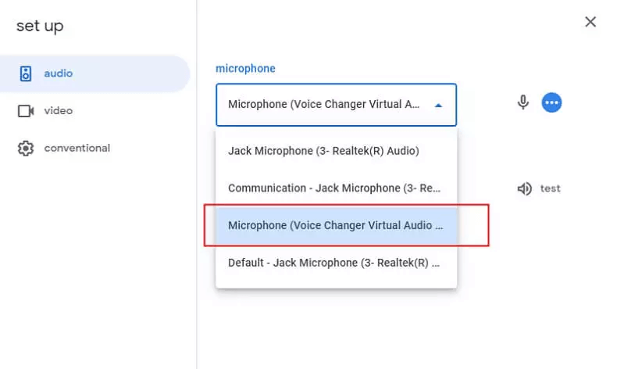Click the audio speaker icon in sidebar
The image size is (617, 369).
point(26,74)
